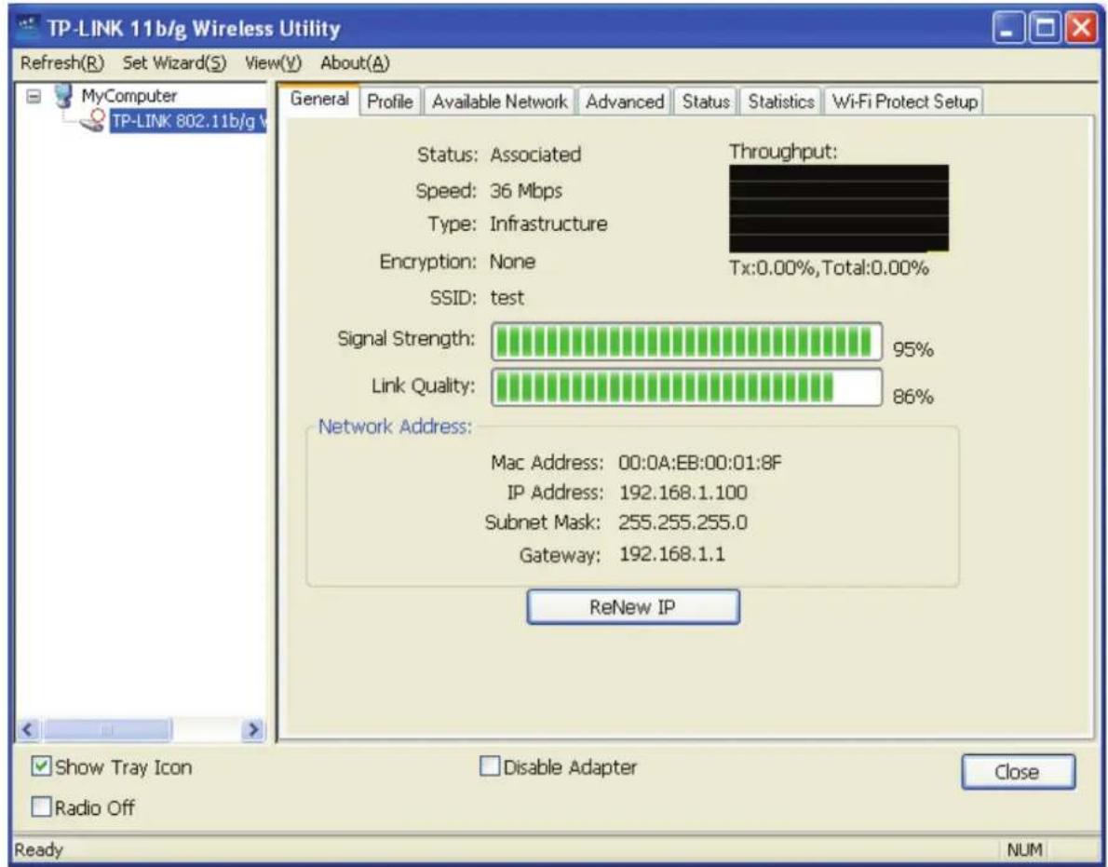
Task: Check the Disable Adapter checkbox
Action: point(490,766)
